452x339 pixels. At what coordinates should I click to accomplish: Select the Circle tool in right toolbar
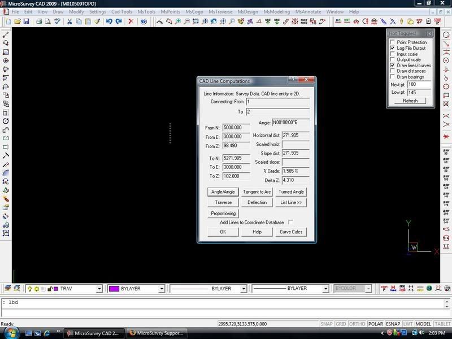coord(446,34)
